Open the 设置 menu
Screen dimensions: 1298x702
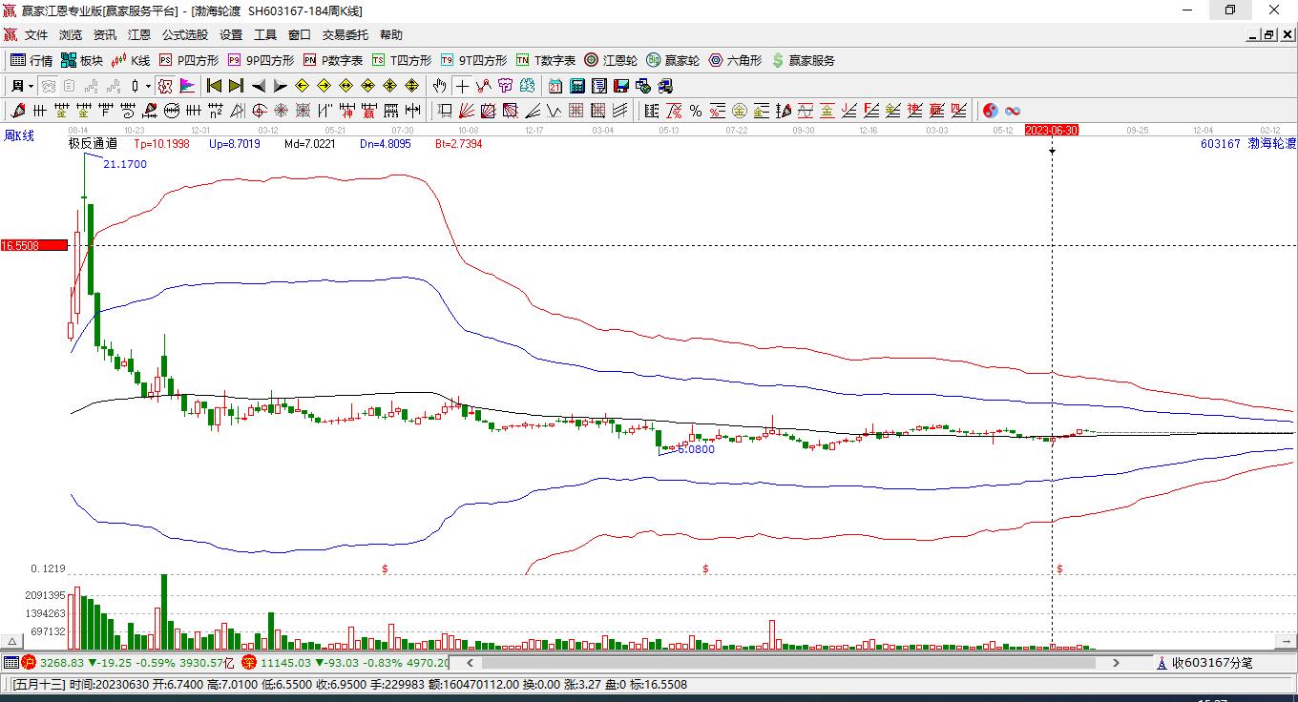point(231,35)
